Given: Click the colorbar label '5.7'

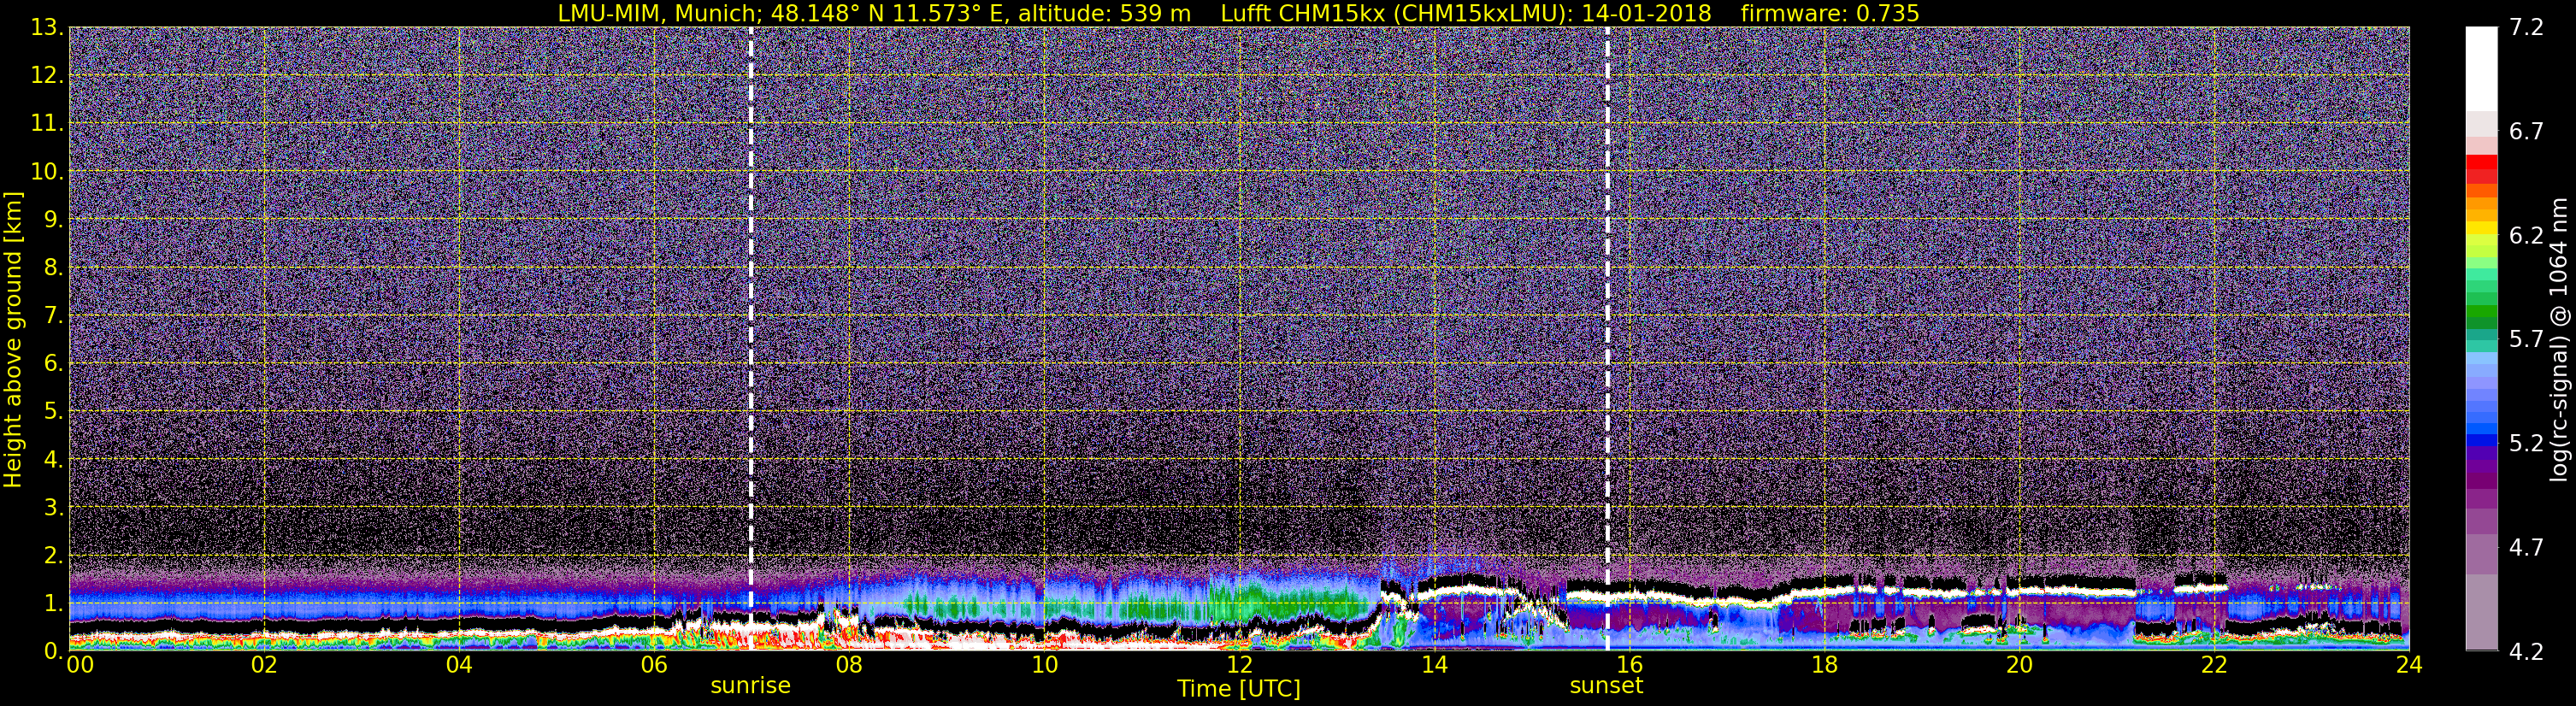Looking at the screenshot, I should 2526,339.
